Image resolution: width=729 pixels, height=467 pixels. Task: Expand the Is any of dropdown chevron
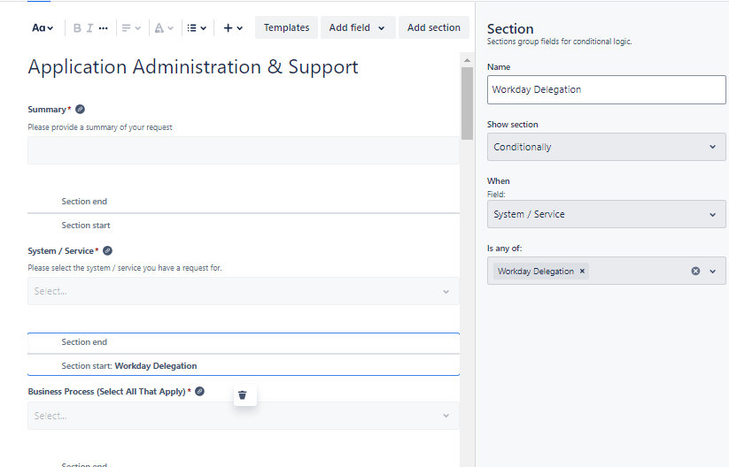[713, 272]
